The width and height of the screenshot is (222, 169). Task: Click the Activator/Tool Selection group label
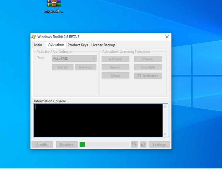[x=55, y=51]
